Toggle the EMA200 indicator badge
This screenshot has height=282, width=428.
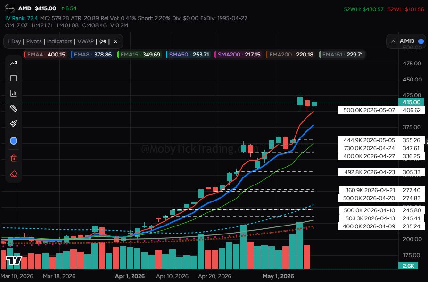pyautogui.click(x=290, y=55)
